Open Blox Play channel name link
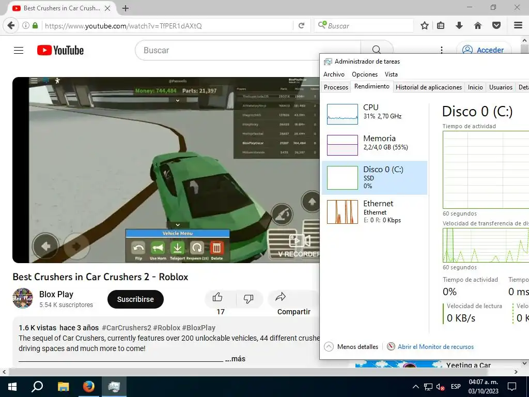 tap(56, 294)
